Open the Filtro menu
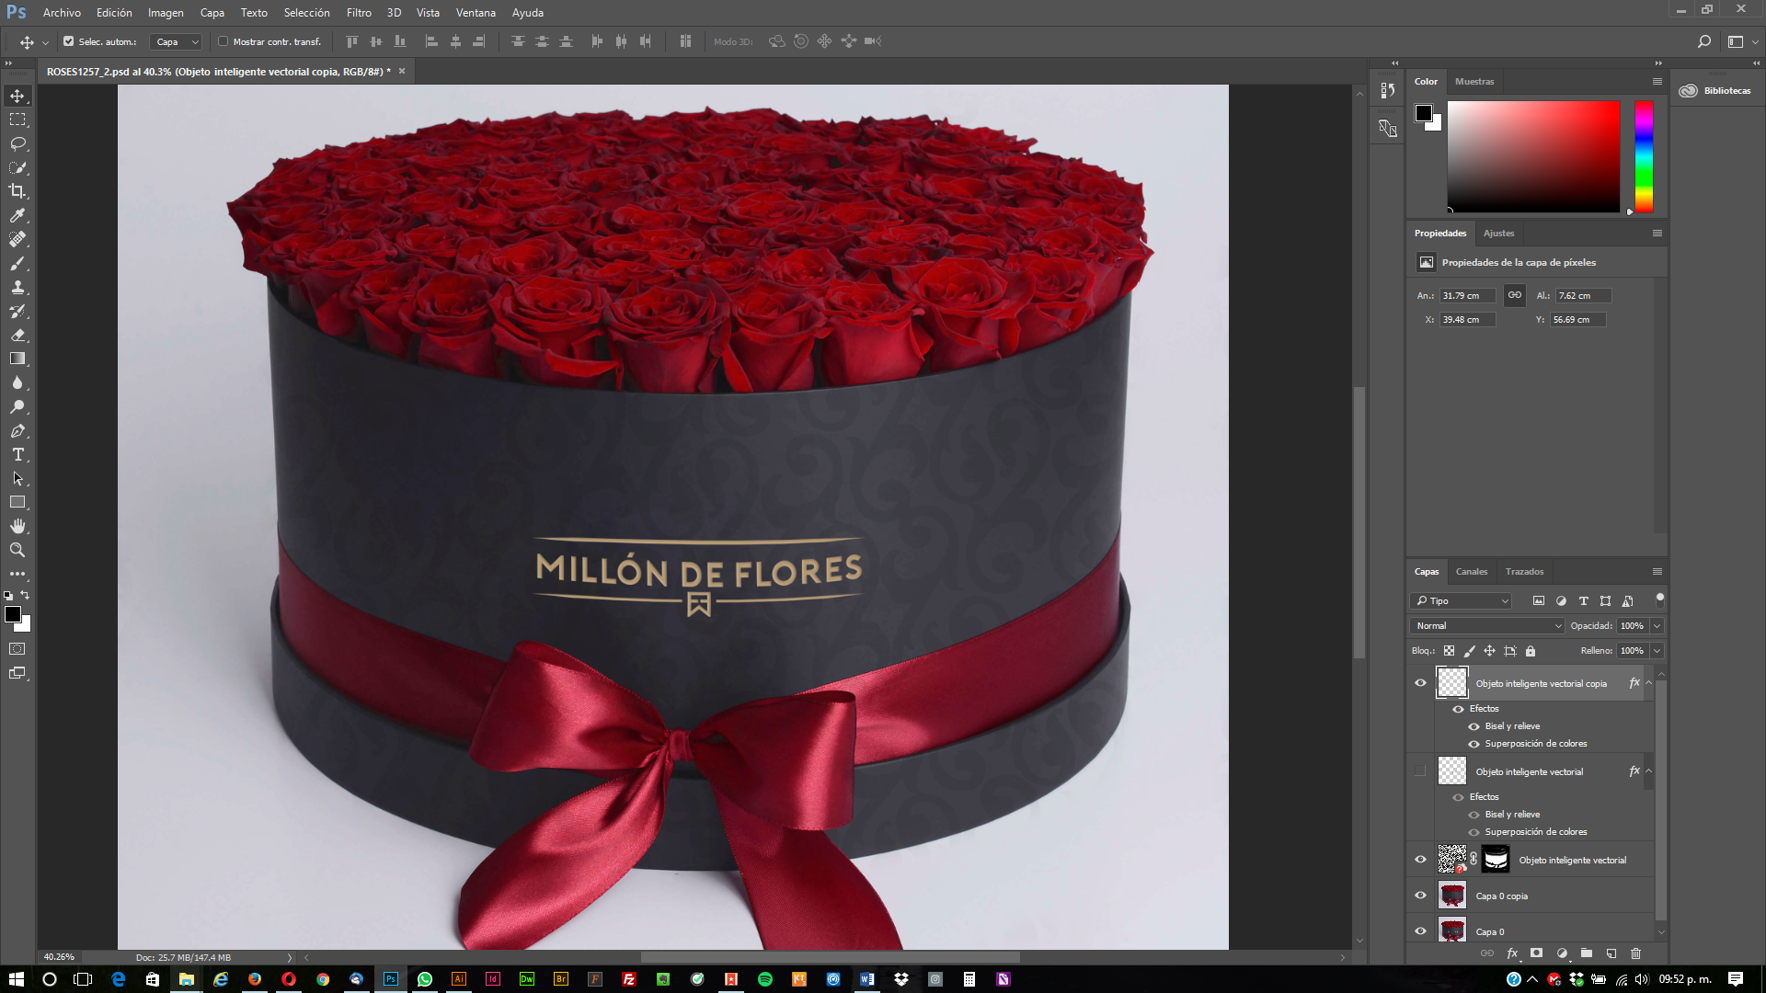This screenshot has width=1766, height=993. pos(359,13)
